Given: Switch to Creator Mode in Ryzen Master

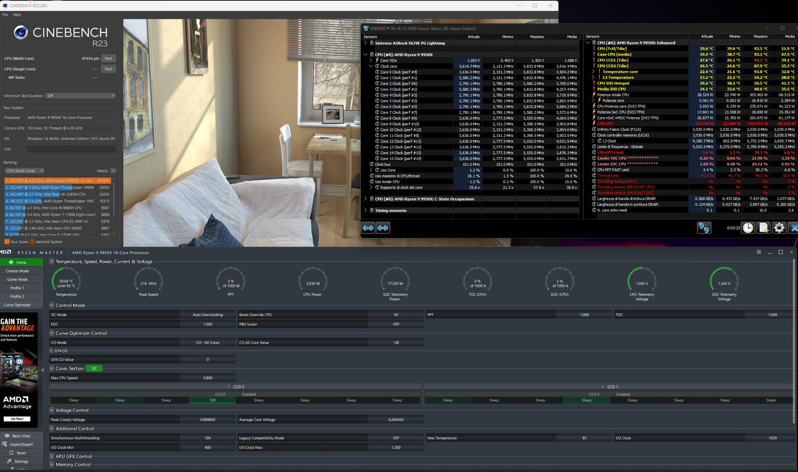Looking at the screenshot, I should click(17, 271).
